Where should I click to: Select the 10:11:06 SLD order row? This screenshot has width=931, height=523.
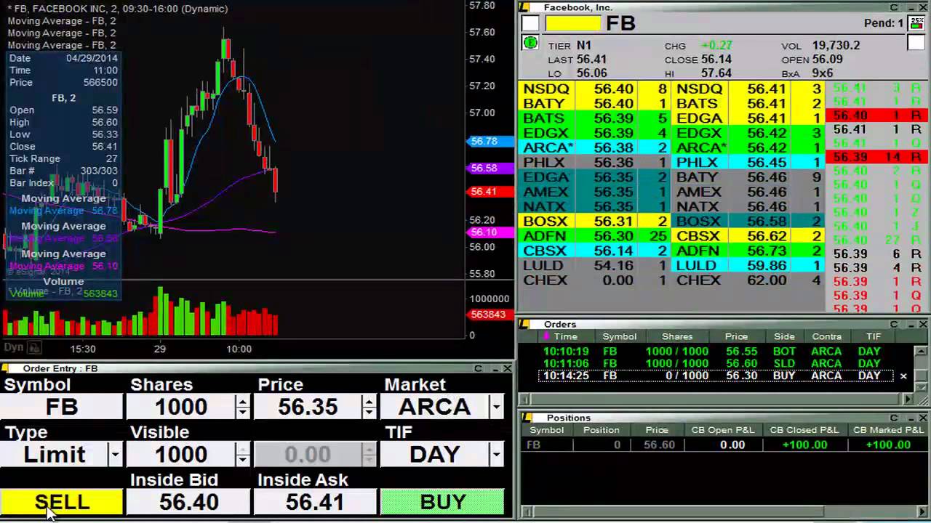click(x=717, y=363)
